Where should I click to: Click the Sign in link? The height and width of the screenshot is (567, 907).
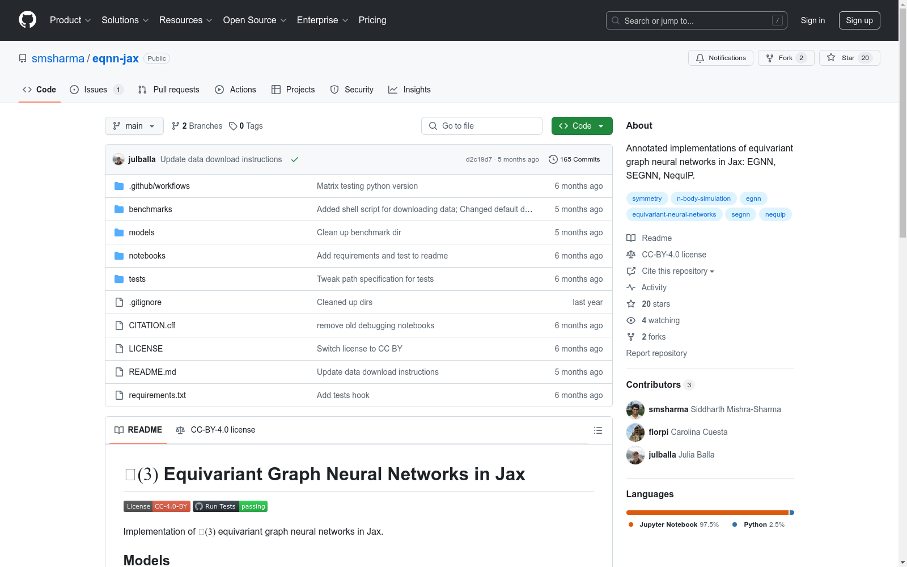tap(813, 20)
